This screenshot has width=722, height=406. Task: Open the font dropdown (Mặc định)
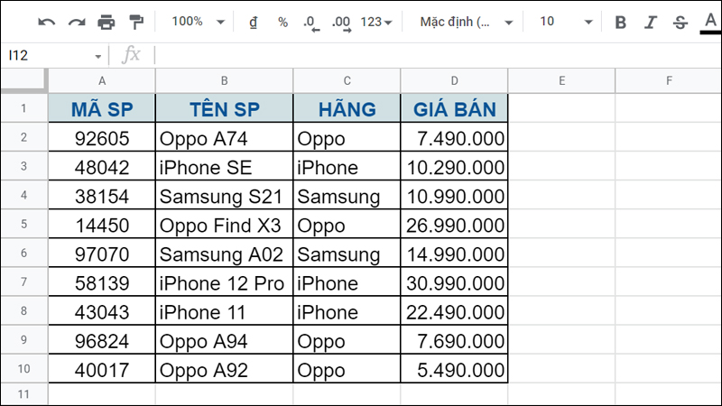pyautogui.click(x=467, y=22)
